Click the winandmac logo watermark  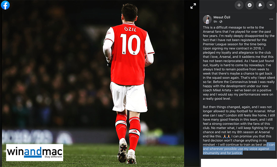click(35, 153)
